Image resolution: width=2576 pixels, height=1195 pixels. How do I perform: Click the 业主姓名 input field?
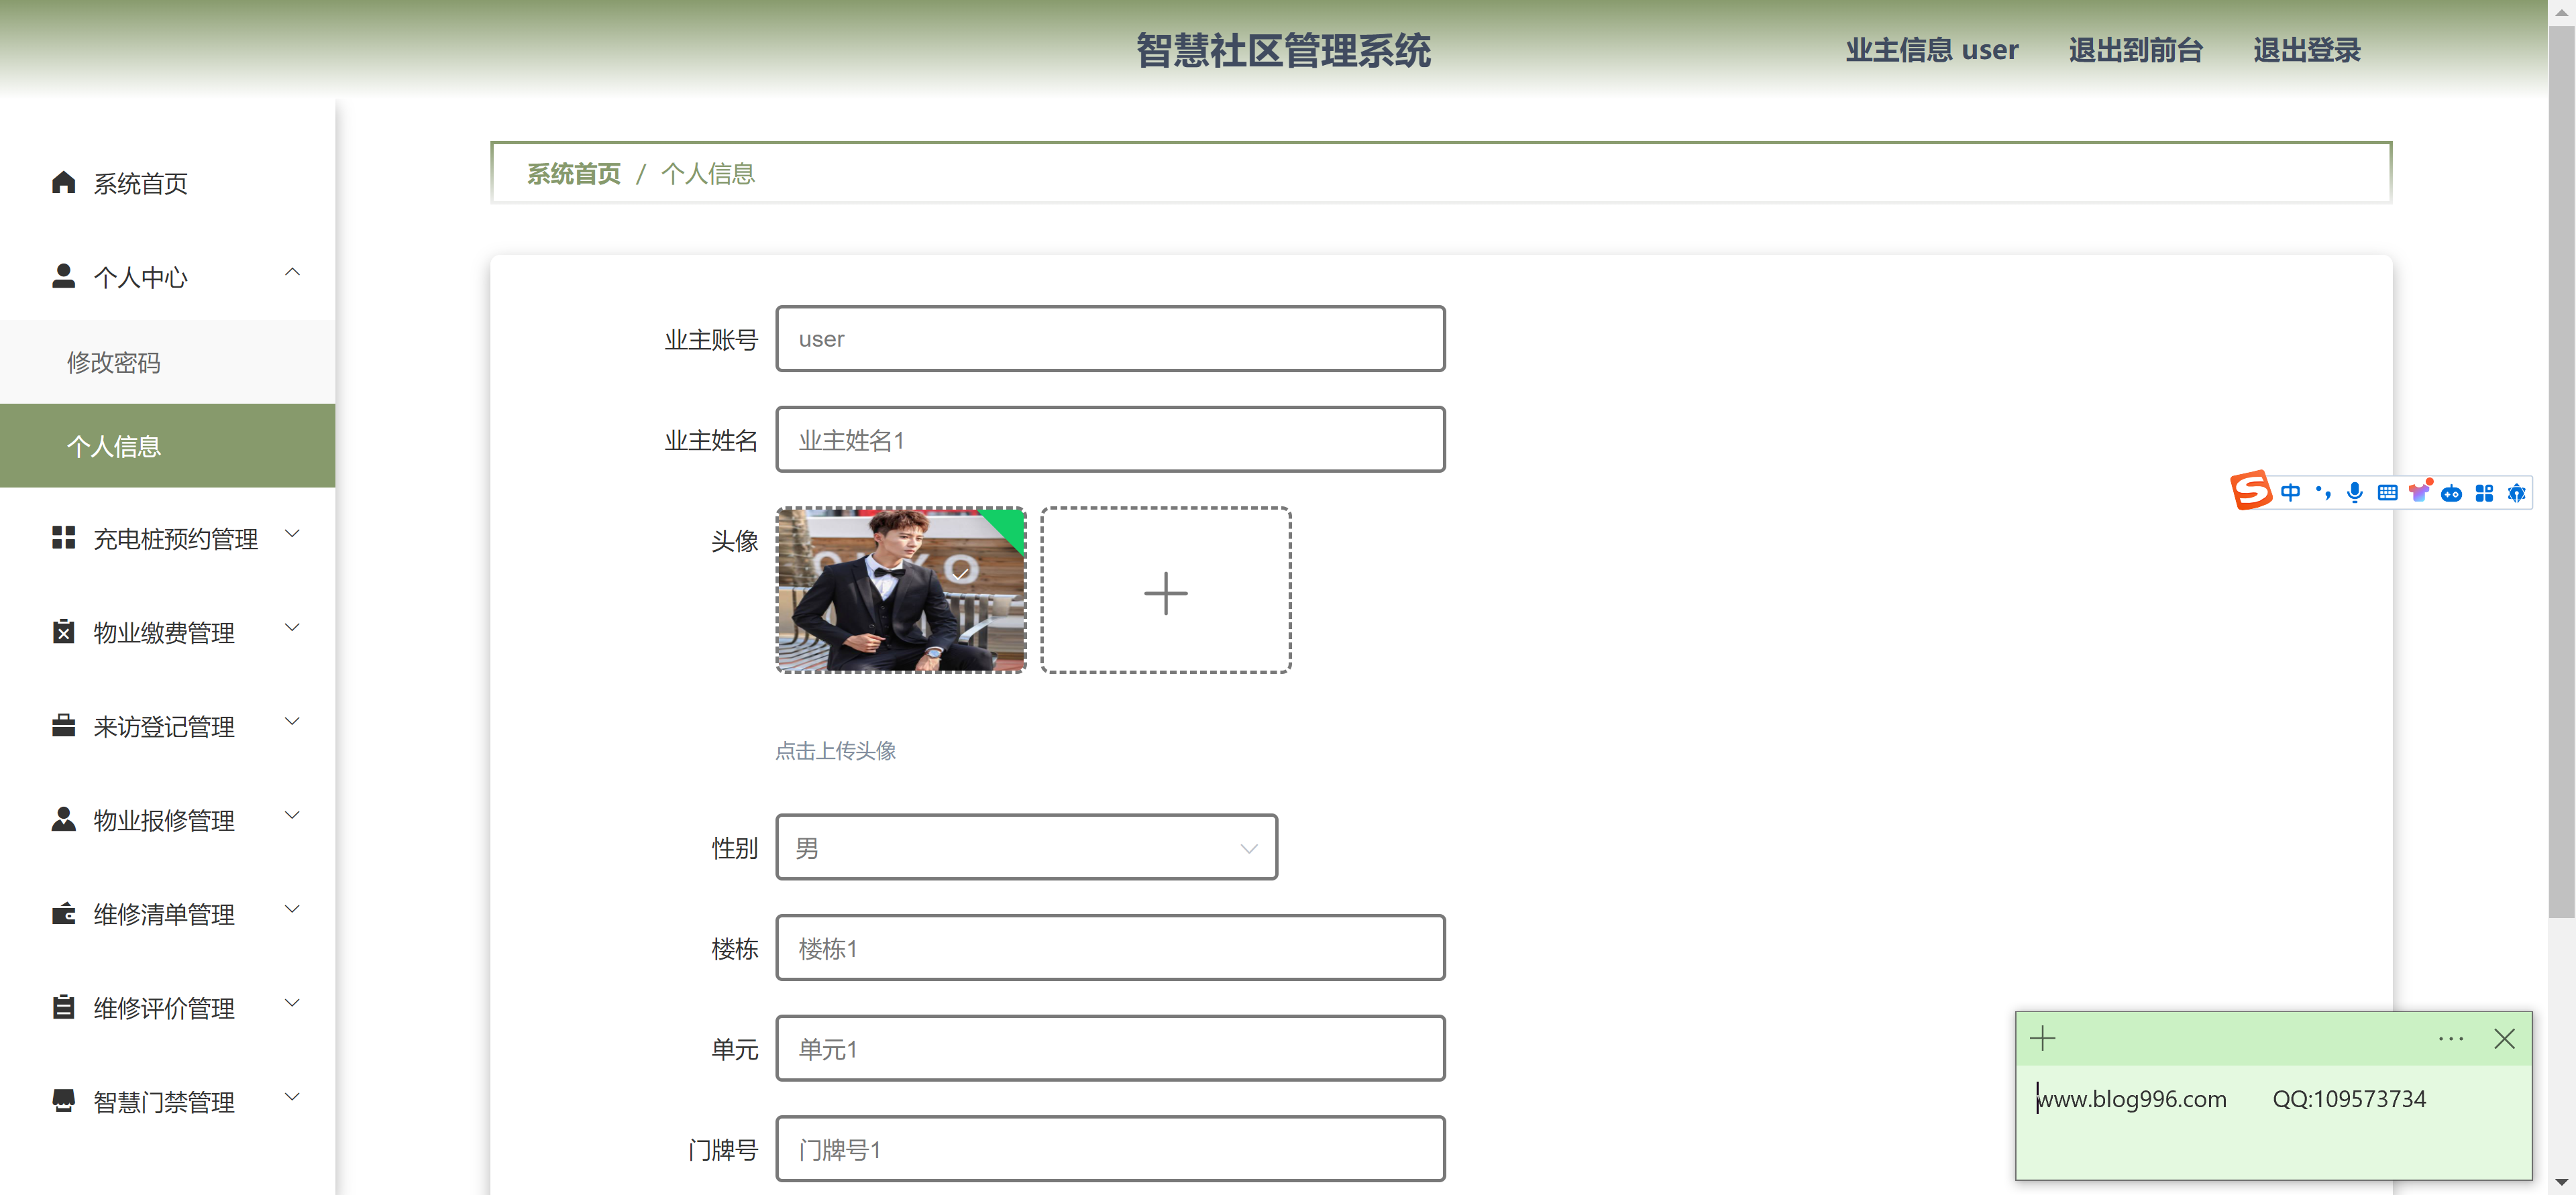click(1110, 439)
